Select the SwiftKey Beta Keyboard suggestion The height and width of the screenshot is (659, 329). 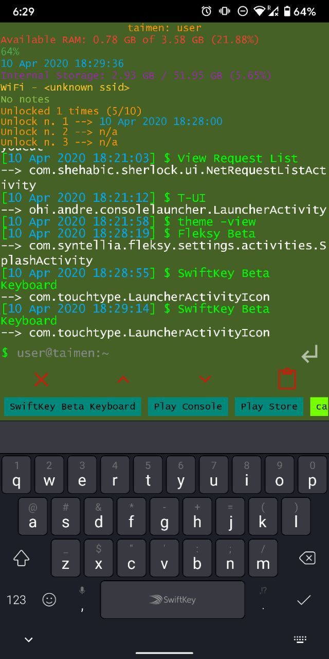[x=72, y=406]
